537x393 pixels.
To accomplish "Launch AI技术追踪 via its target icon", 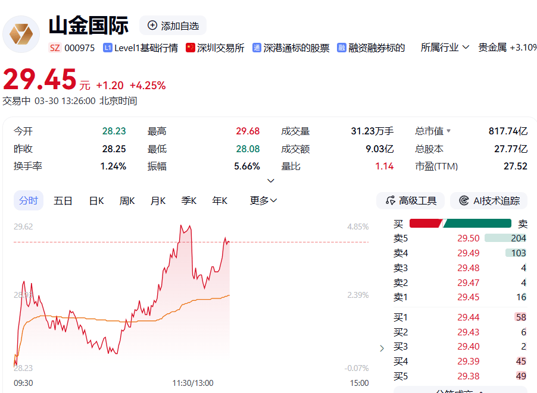I will click(466, 200).
